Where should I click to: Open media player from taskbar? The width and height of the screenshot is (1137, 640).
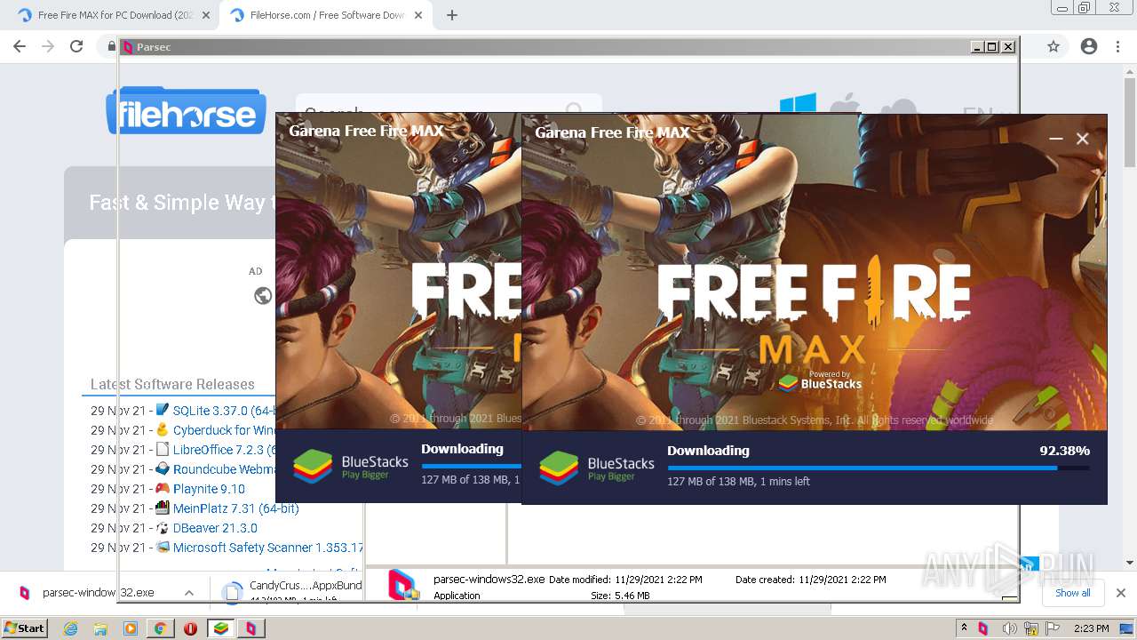pos(131,628)
